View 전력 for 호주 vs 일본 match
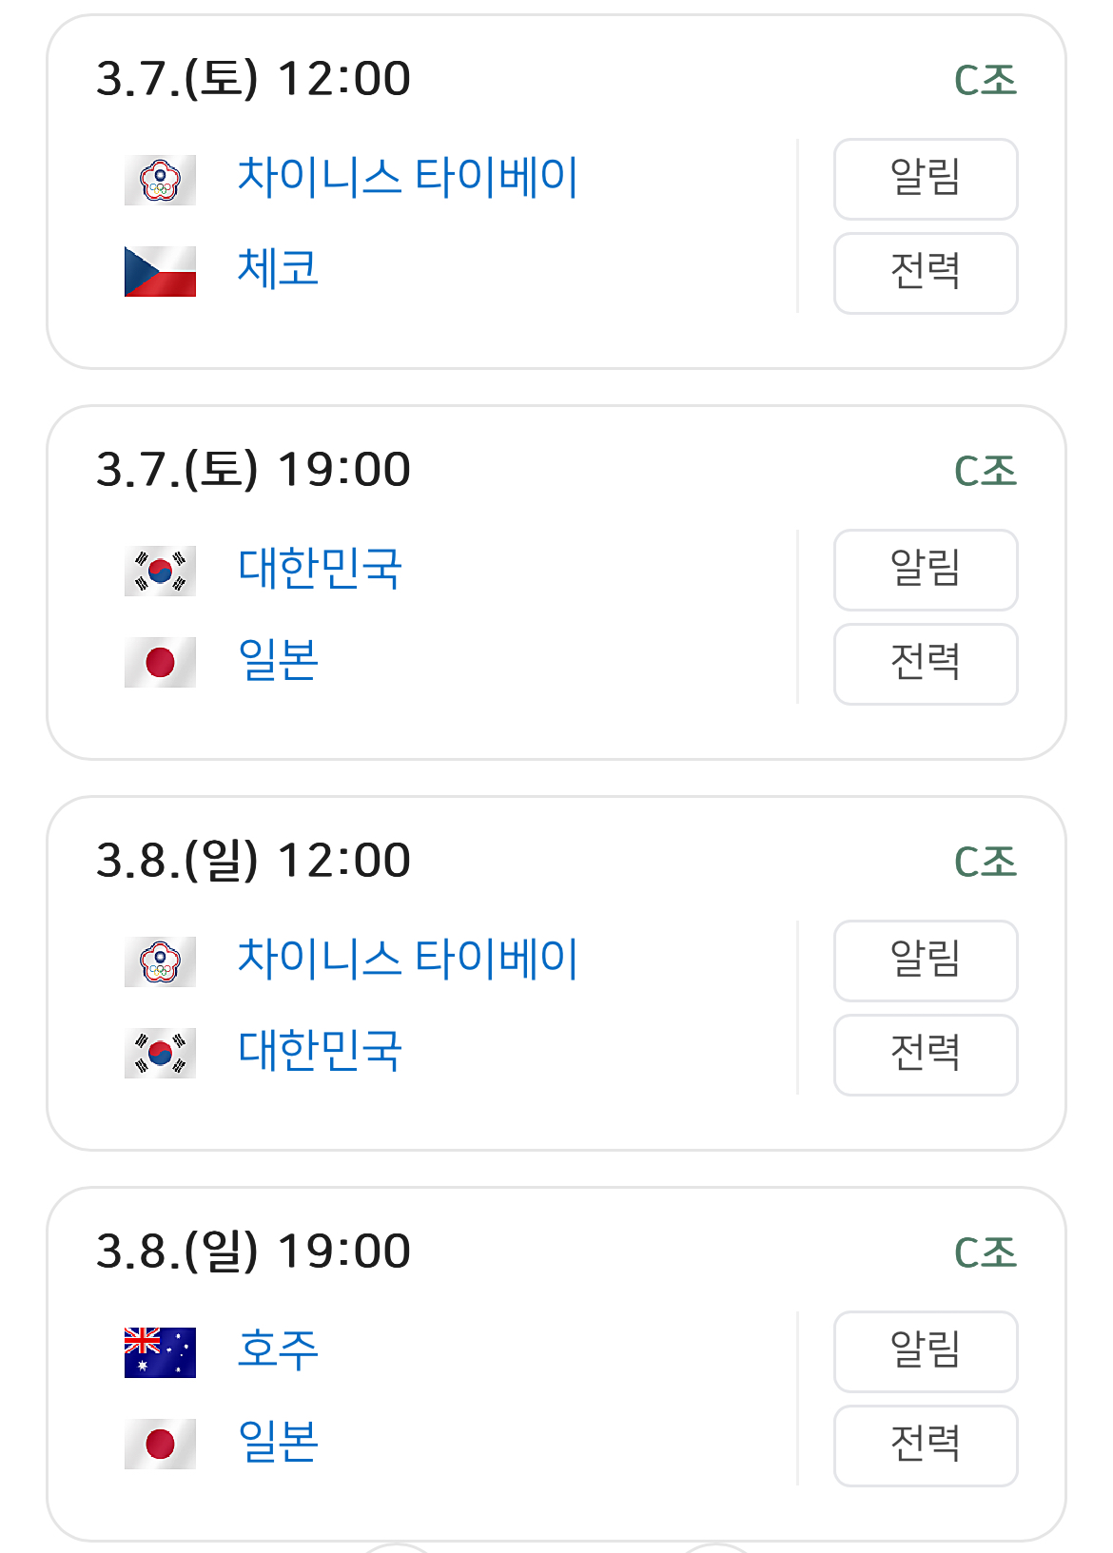Viewport: 1113px width, 1553px height. (925, 1446)
